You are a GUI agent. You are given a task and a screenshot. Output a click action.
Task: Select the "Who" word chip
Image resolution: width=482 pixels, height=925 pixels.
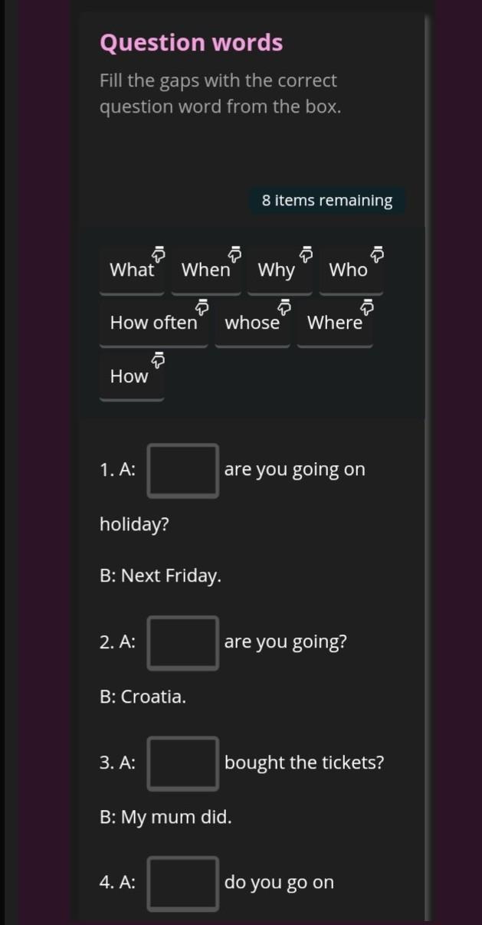tap(348, 271)
